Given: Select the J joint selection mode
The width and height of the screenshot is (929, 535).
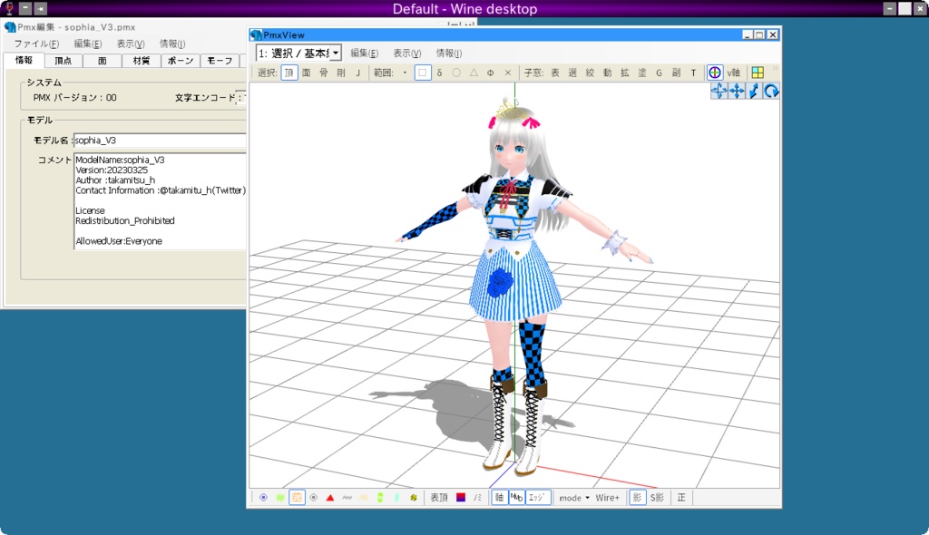Looking at the screenshot, I should point(357,73).
